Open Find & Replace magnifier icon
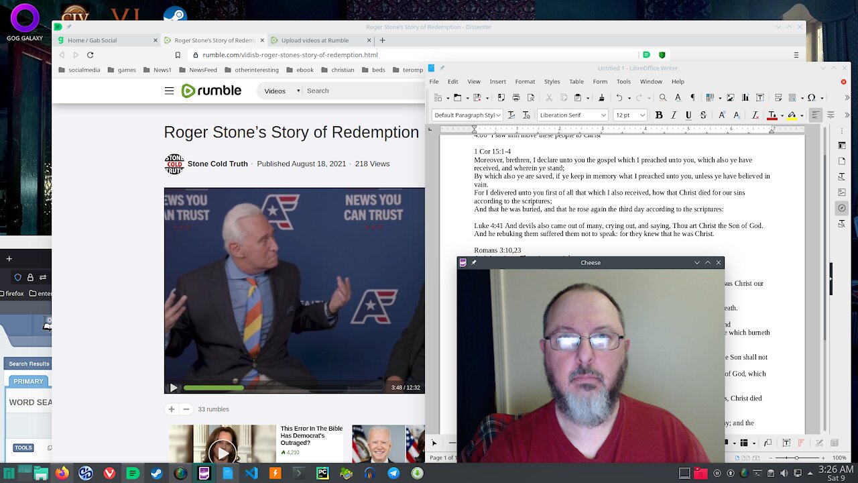Viewport: 858px width, 483px height. (x=663, y=98)
